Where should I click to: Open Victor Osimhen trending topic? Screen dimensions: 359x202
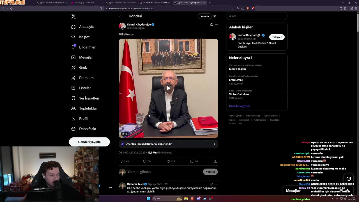coord(239,94)
